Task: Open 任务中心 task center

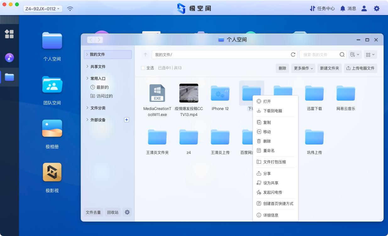Action: (322, 8)
